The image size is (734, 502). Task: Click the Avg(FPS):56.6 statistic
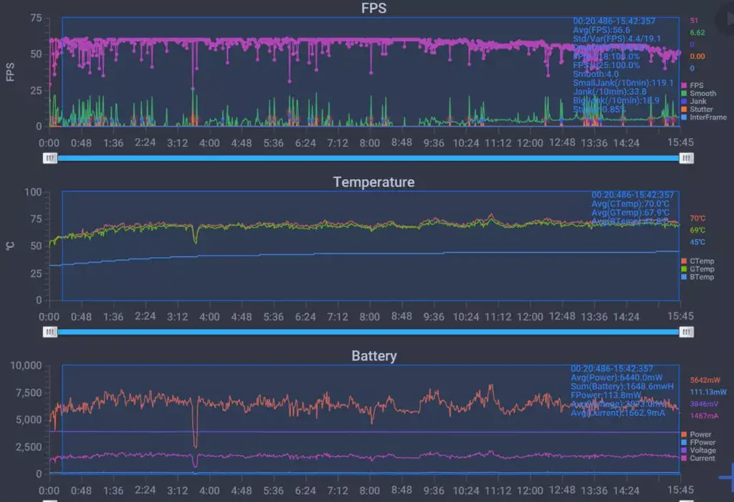601,30
